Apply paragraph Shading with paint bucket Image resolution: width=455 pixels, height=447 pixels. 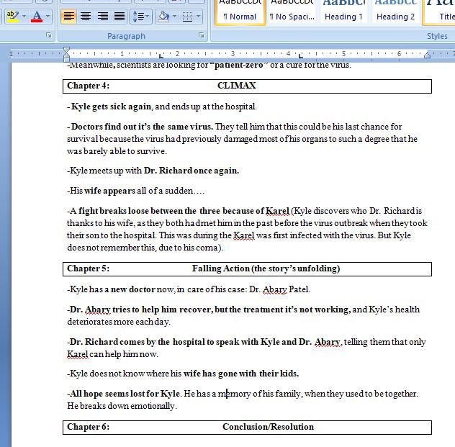163,16
